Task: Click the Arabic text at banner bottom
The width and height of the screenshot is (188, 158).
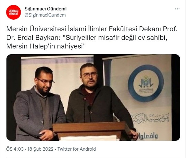Action: [148, 136]
